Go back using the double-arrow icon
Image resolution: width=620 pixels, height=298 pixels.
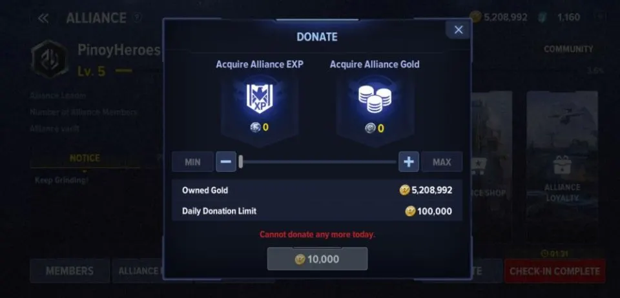coord(43,18)
